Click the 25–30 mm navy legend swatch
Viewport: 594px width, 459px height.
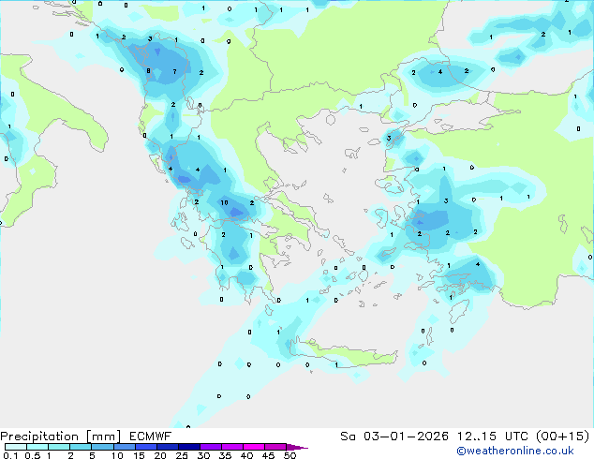coord(188,447)
